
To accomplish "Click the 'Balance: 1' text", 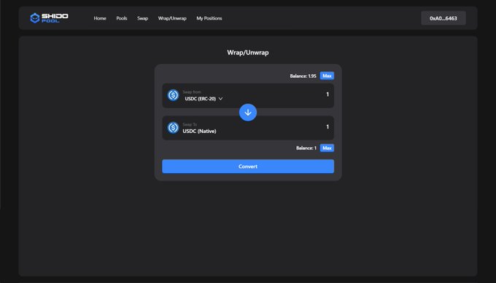I will point(306,148).
